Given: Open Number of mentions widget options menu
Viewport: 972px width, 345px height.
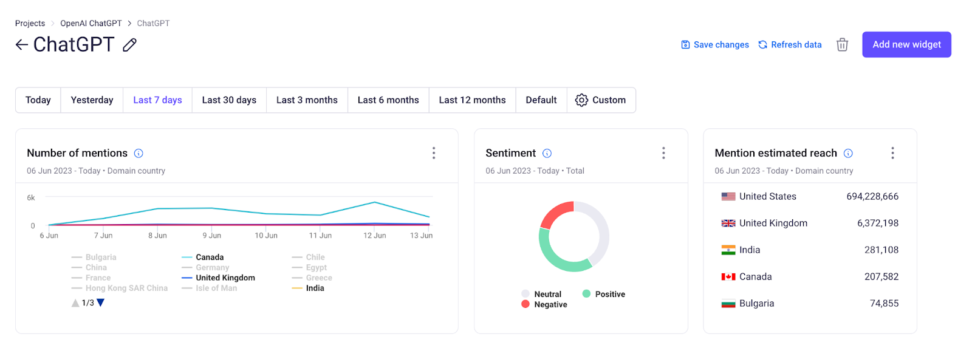Looking at the screenshot, I should point(434,153).
